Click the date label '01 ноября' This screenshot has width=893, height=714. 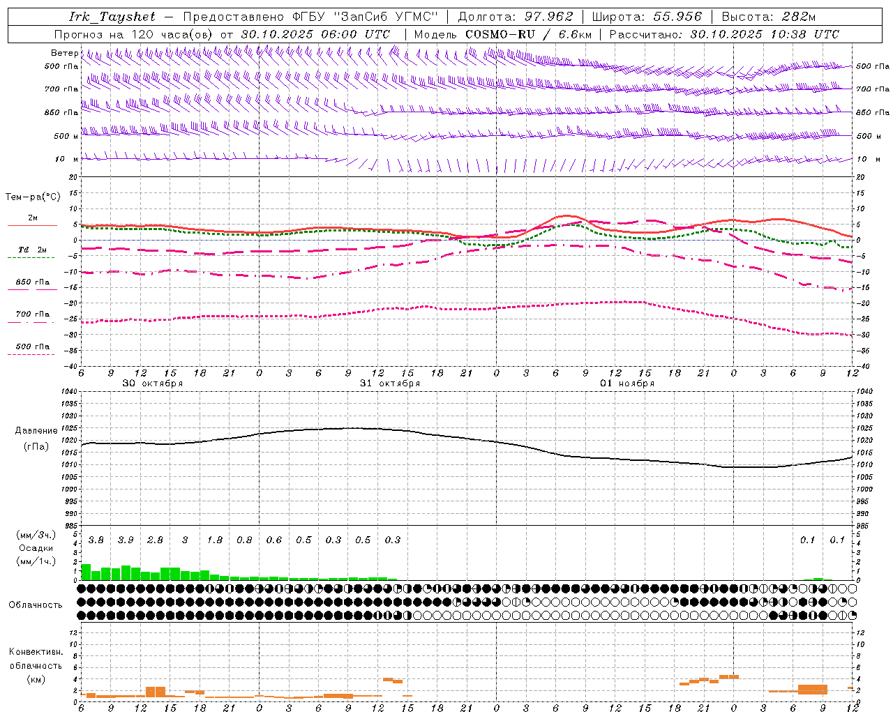coord(627,383)
